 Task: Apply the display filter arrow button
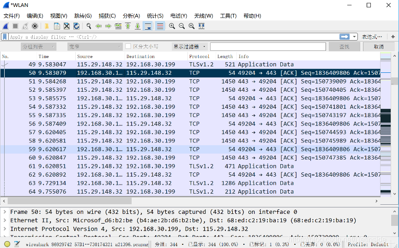point(345,37)
